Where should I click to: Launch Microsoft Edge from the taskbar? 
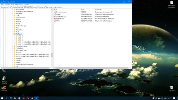coord(11,98)
